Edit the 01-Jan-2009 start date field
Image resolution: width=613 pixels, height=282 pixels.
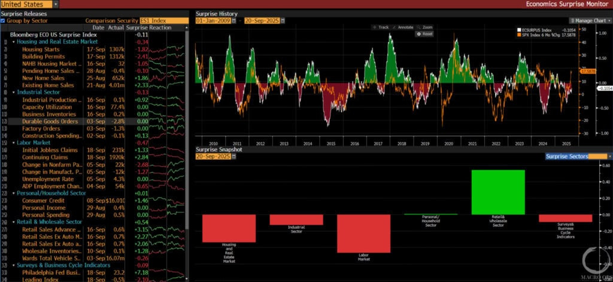pos(213,21)
